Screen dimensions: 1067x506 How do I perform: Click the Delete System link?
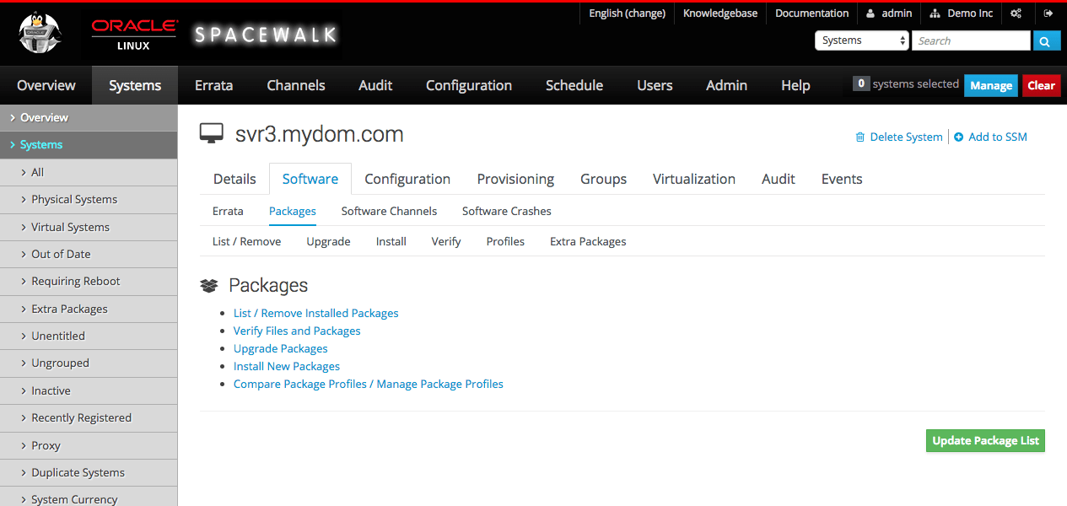899,137
